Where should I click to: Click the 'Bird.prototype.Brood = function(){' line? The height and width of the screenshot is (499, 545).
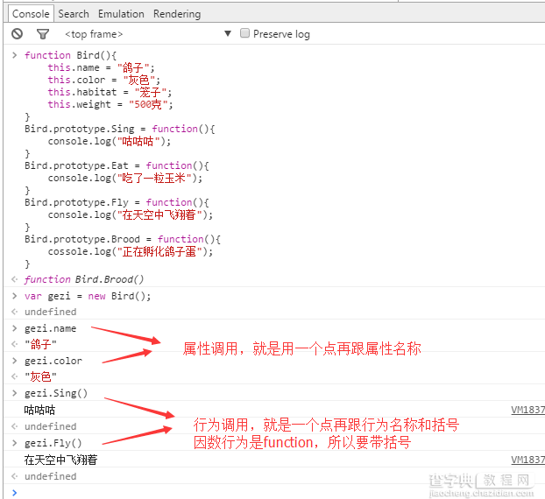[123, 239]
